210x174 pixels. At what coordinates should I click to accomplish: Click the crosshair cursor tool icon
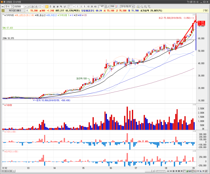tap(184, 171)
